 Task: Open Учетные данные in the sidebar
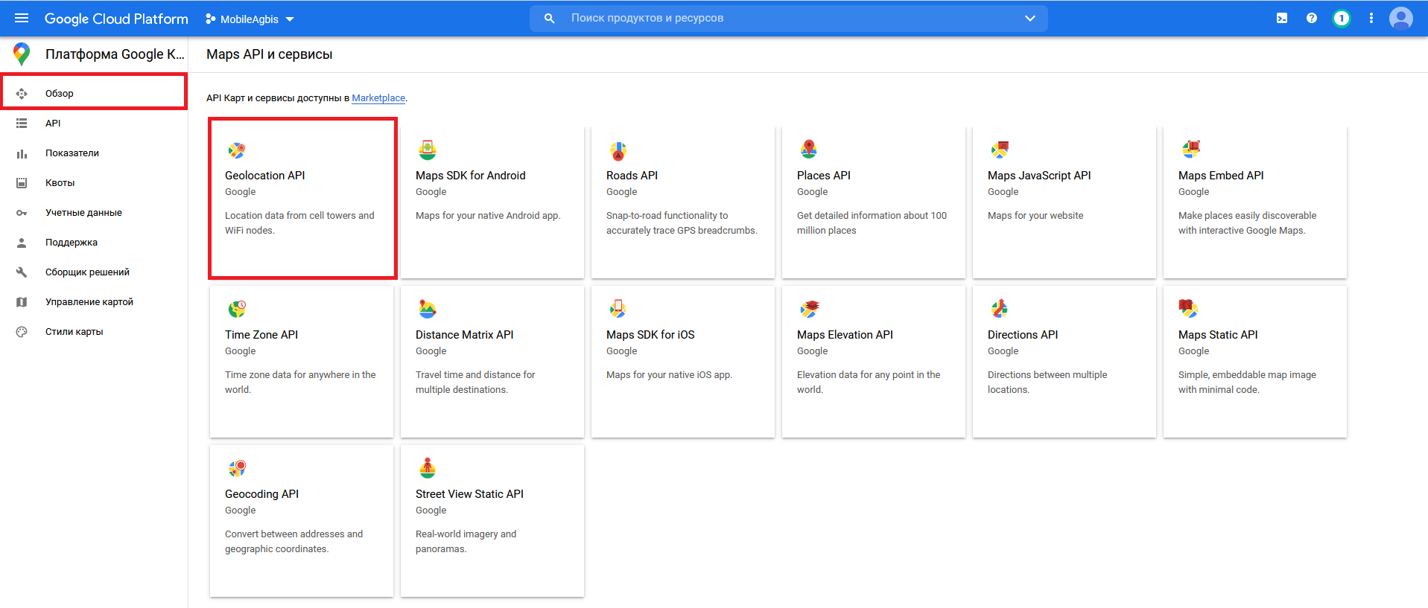[x=94, y=213]
